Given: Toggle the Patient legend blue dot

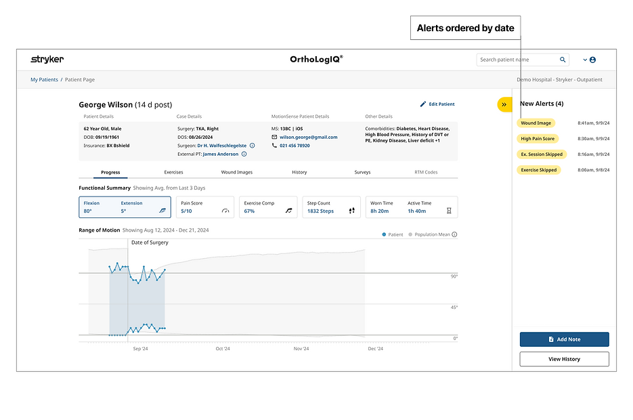Looking at the screenshot, I should [384, 234].
